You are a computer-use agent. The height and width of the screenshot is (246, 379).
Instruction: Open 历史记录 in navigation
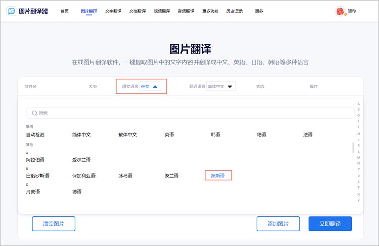coord(234,11)
